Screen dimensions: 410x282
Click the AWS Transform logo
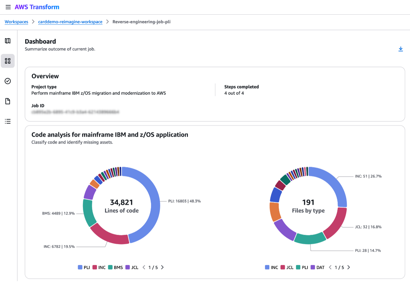click(x=37, y=7)
